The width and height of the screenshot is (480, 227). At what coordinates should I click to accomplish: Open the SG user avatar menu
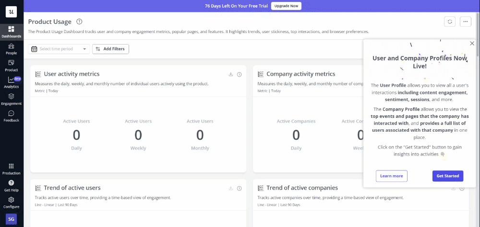click(x=11, y=218)
